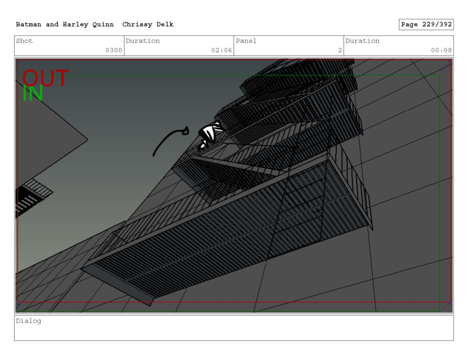Screen dimensions: 468x362
Task: Select the panel number value "2"
Action: (340, 50)
